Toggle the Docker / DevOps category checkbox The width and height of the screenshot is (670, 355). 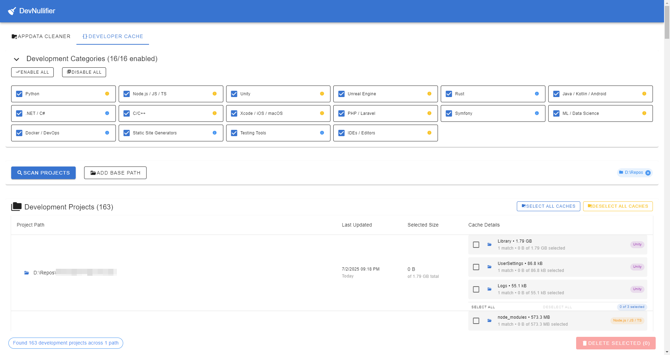pos(19,133)
